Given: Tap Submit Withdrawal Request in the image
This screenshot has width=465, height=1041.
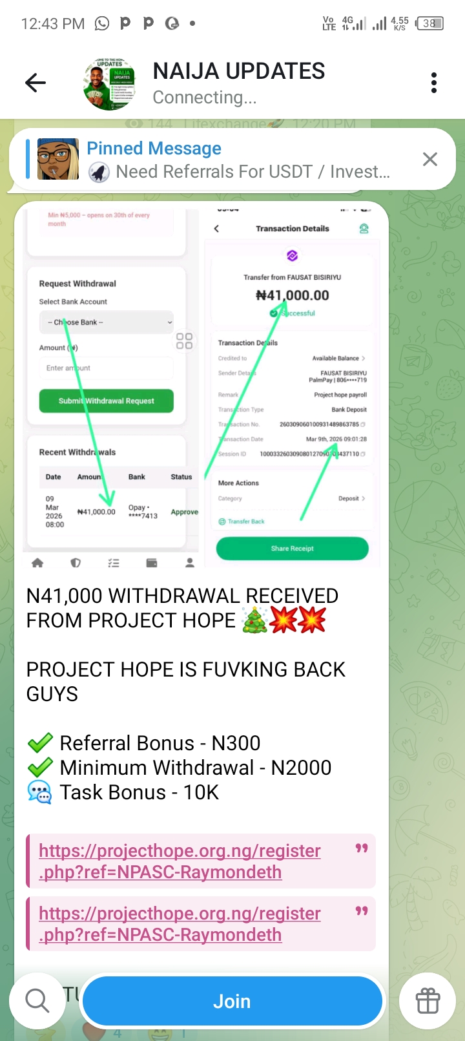Looking at the screenshot, I should [x=107, y=401].
